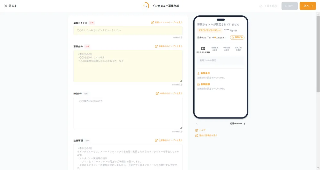
Task: Click the 次へ next button
Action: (x=308, y=6)
